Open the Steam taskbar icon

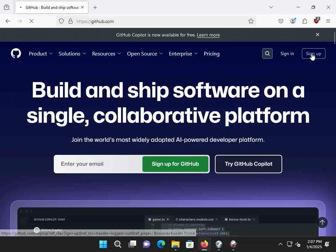pyautogui.click(x=219, y=244)
